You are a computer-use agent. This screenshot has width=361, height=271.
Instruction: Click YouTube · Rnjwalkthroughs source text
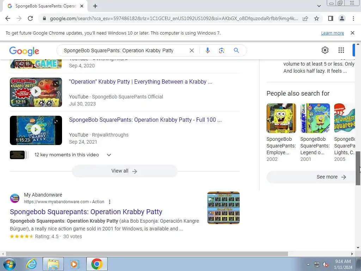[99, 135]
